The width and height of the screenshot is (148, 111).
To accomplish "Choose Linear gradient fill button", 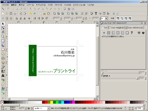I will pos(113,33).
